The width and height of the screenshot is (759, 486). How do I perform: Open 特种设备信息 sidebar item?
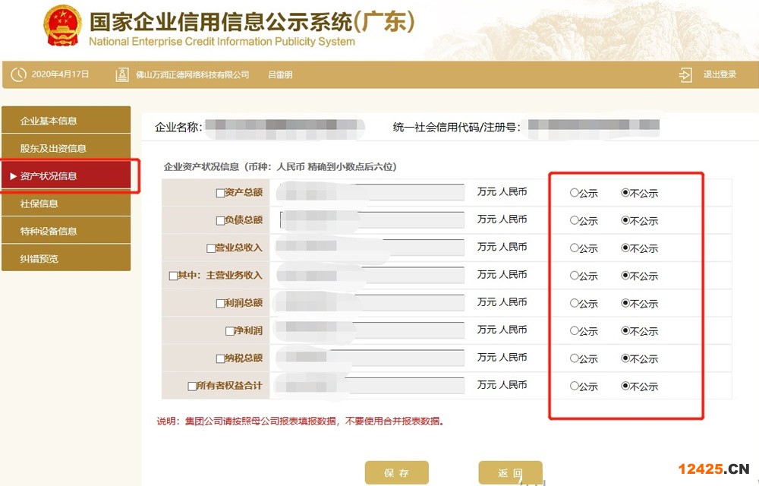pos(49,231)
